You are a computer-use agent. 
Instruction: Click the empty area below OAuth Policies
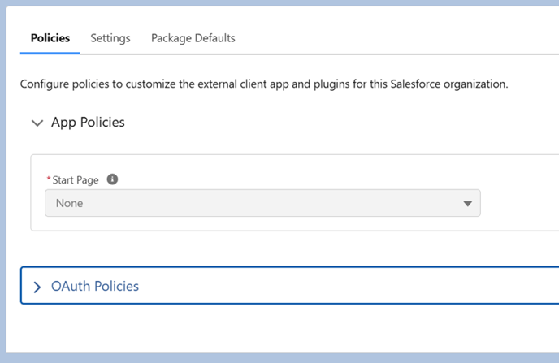[284, 329]
